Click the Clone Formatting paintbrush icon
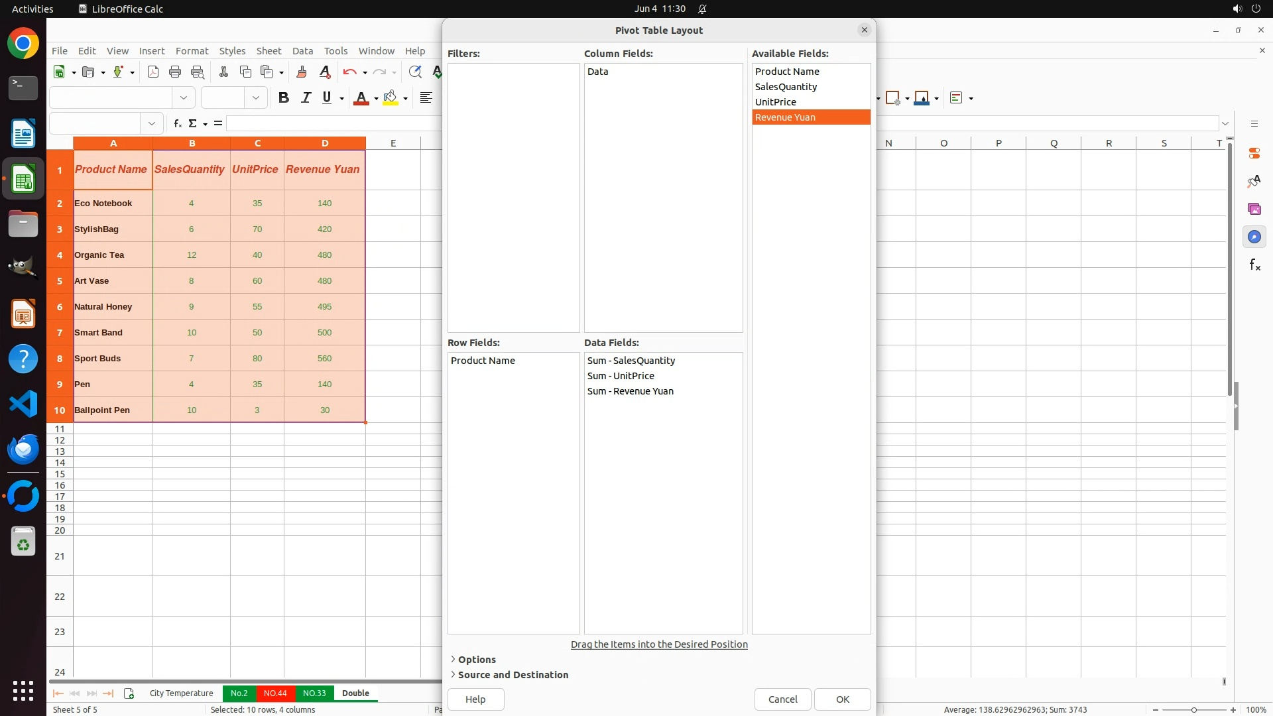 coord(302,72)
